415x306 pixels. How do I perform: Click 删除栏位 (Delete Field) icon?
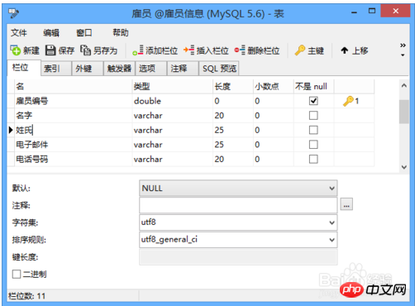[x=240, y=50]
